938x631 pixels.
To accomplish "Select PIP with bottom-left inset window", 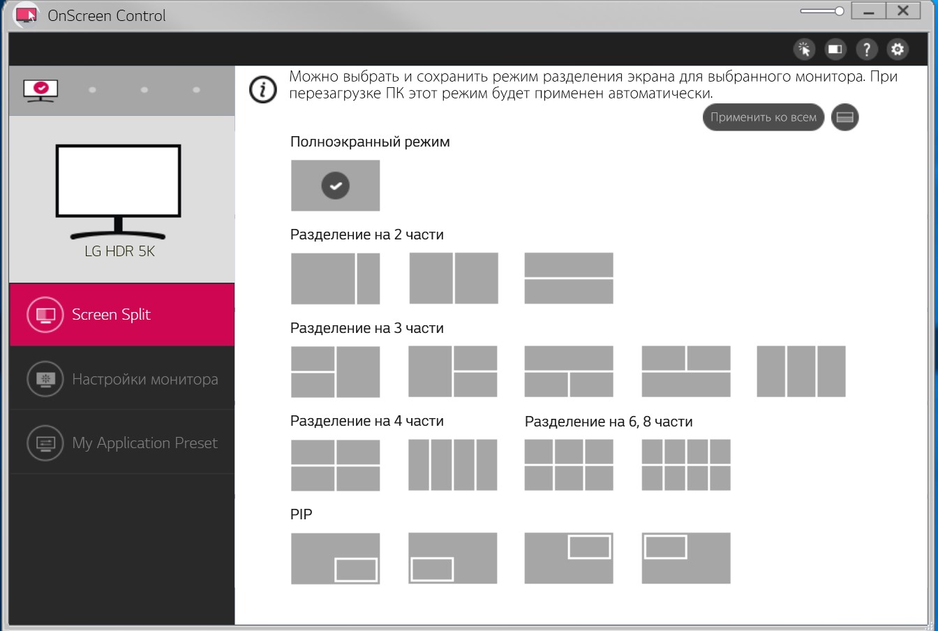I will click(x=453, y=558).
